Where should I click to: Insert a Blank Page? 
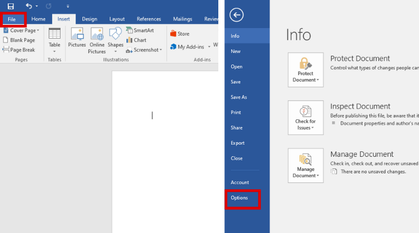point(19,40)
